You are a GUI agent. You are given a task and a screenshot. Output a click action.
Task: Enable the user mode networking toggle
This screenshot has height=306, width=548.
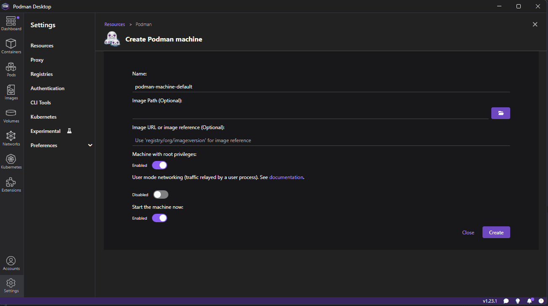160,194
